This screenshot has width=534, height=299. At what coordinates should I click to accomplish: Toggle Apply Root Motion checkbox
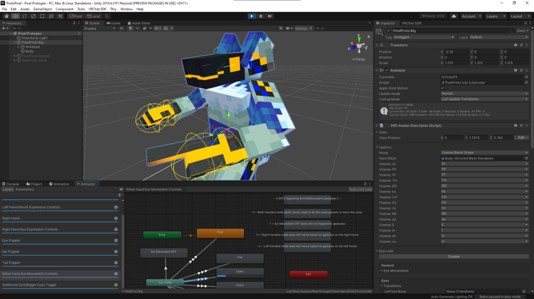(443, 88)
